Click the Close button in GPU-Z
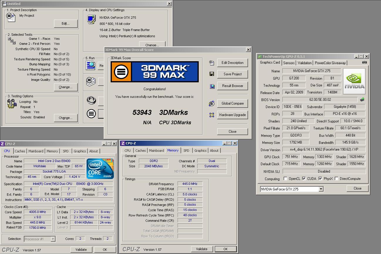The height and width of the screenshot is (254, 381). [358, 188]
